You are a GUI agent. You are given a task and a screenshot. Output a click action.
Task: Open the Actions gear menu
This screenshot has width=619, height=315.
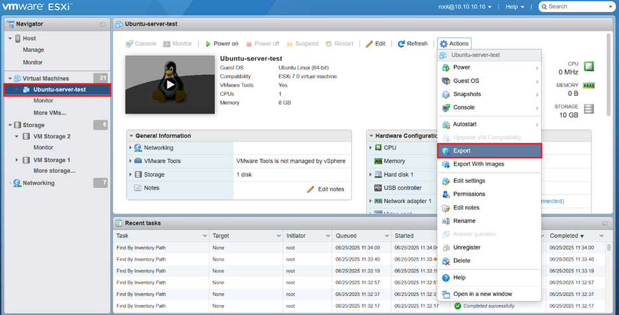454,44
